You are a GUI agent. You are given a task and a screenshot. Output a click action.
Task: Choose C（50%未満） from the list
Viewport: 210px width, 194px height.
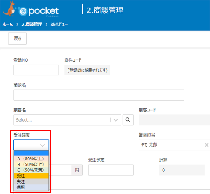[x=31, y=170]
